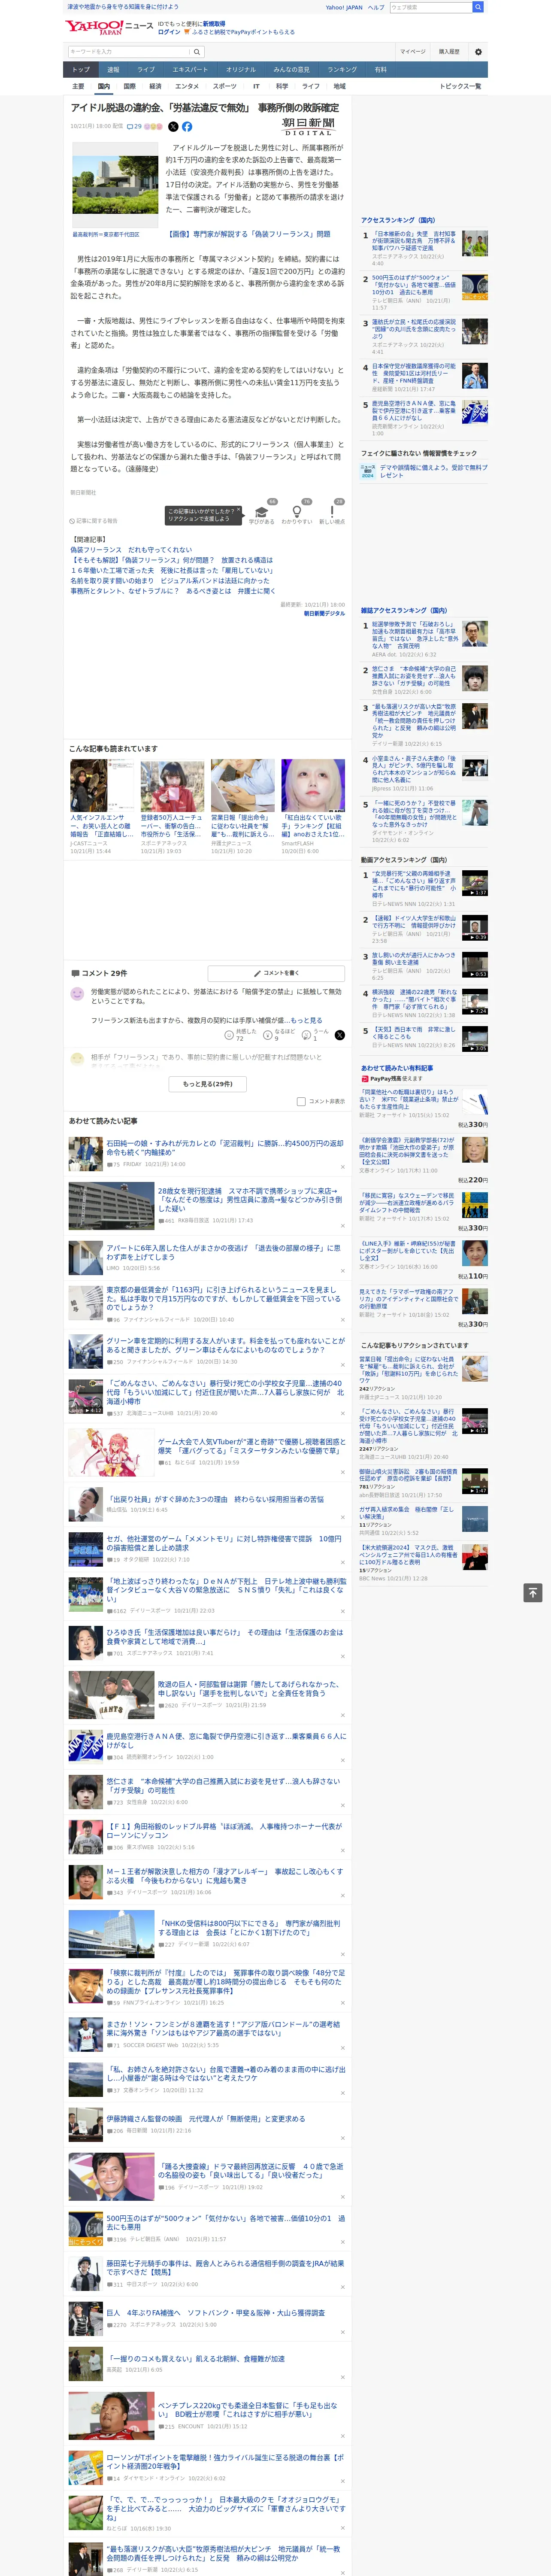Select the みんなの意見 tab

tap(292, 70)
